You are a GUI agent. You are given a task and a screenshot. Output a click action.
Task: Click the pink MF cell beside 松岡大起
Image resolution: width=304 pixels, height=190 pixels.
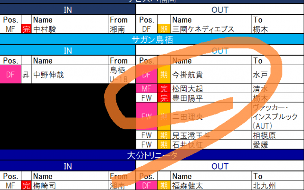(x=147, y=89)
